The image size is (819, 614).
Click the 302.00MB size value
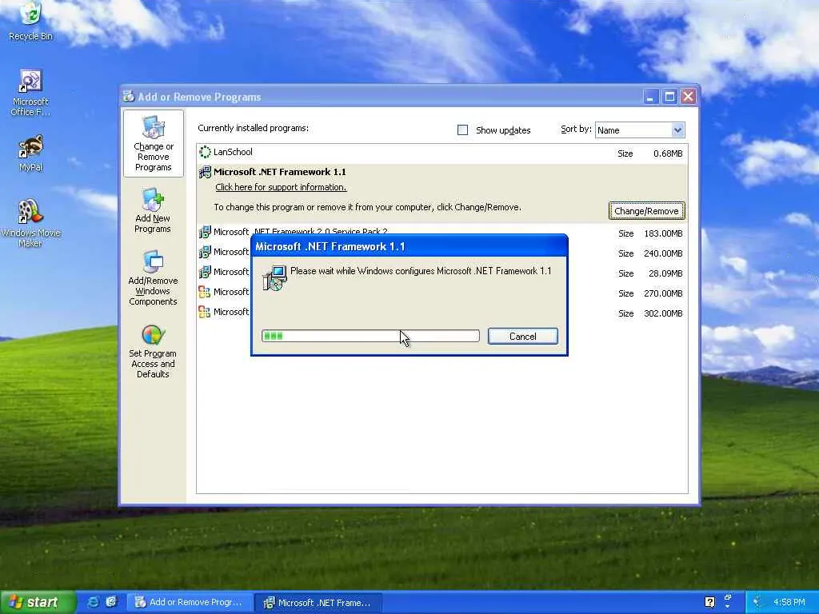click(x=663, y=313)
